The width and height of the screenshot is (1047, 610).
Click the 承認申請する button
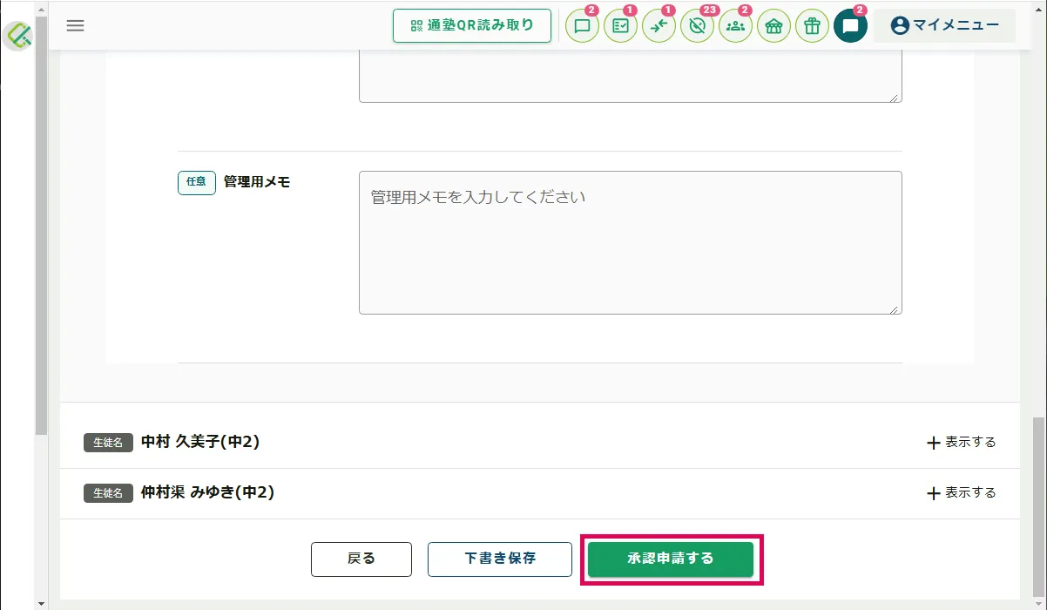[x=671, y=559]
